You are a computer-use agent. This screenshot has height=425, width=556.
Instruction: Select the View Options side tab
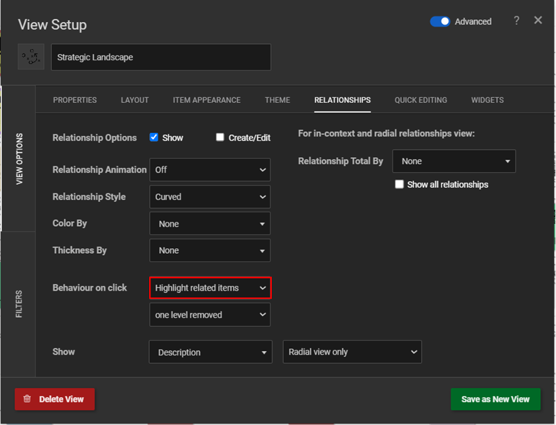[x=19, y=159]
